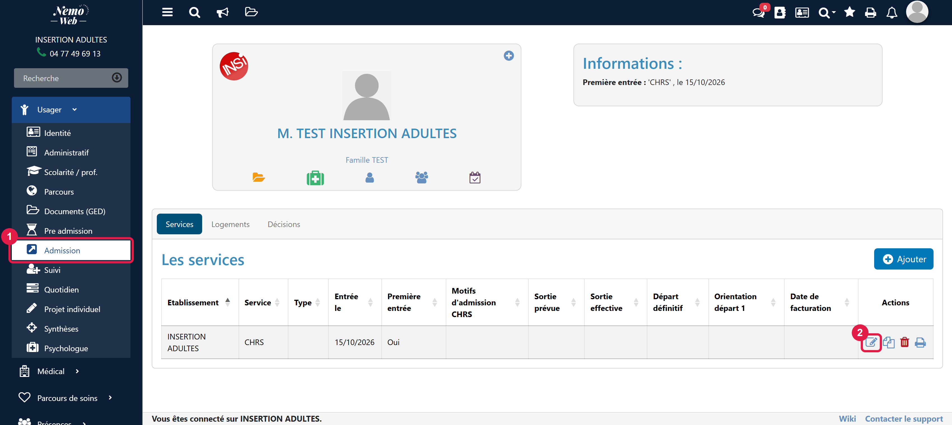This screenshot has width=952, height=425.
Task: Open the notifications bell
Action: 892,13
